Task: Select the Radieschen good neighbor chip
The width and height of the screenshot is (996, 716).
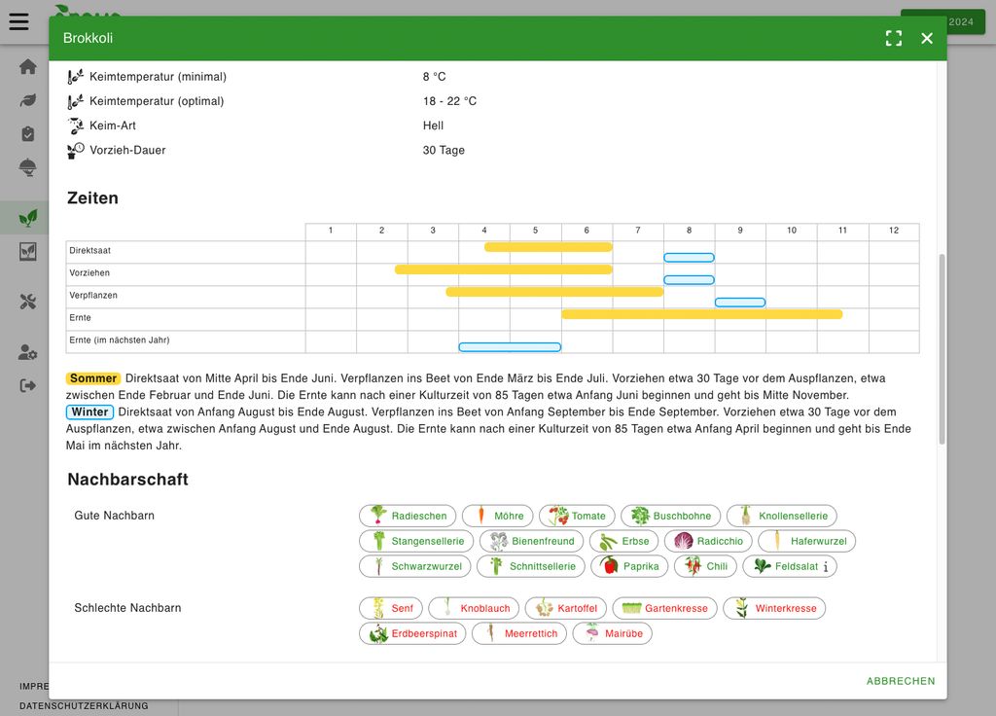Action: tap(408, 516)
